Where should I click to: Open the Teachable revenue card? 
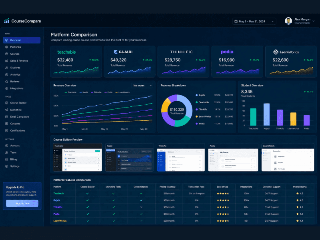tap(76, 62)
